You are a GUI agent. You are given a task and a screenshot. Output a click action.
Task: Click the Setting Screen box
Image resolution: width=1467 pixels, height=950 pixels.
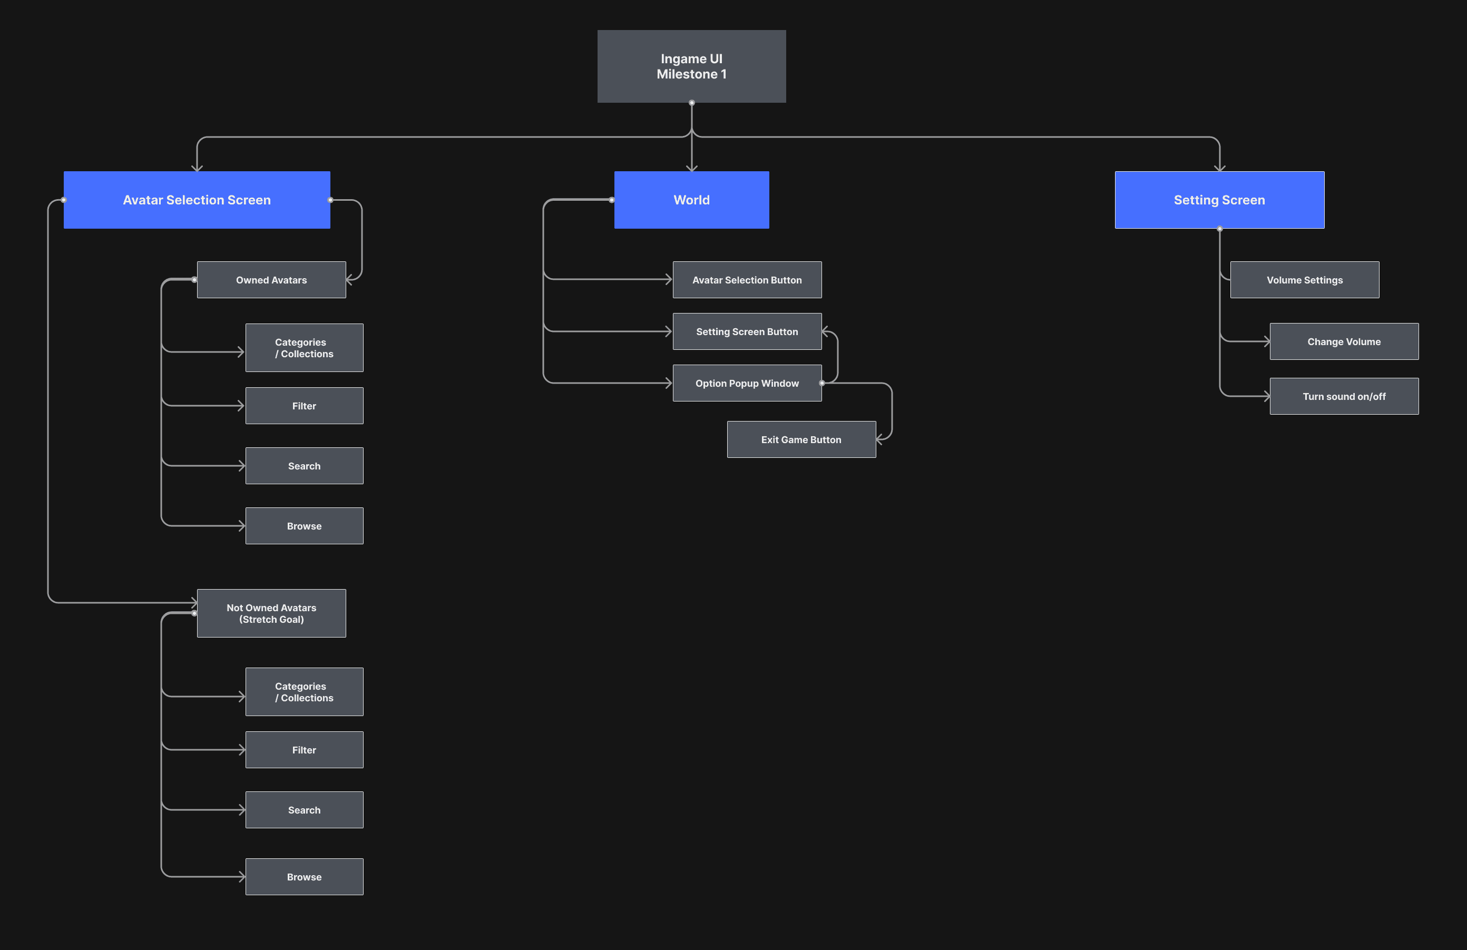pos(1219,200)
